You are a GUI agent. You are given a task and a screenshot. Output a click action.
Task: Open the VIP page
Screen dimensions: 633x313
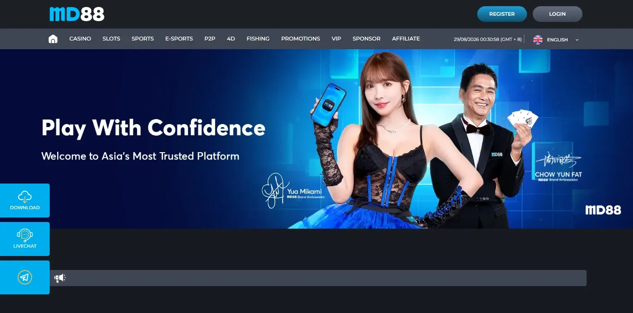tap(336, 39)
